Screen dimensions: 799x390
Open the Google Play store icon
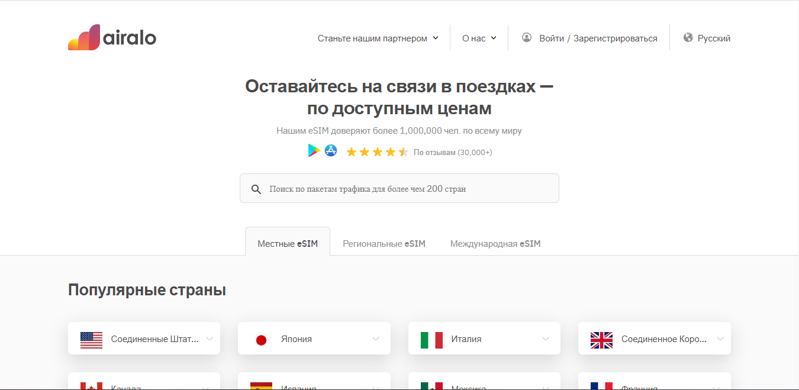coord(314,151)
